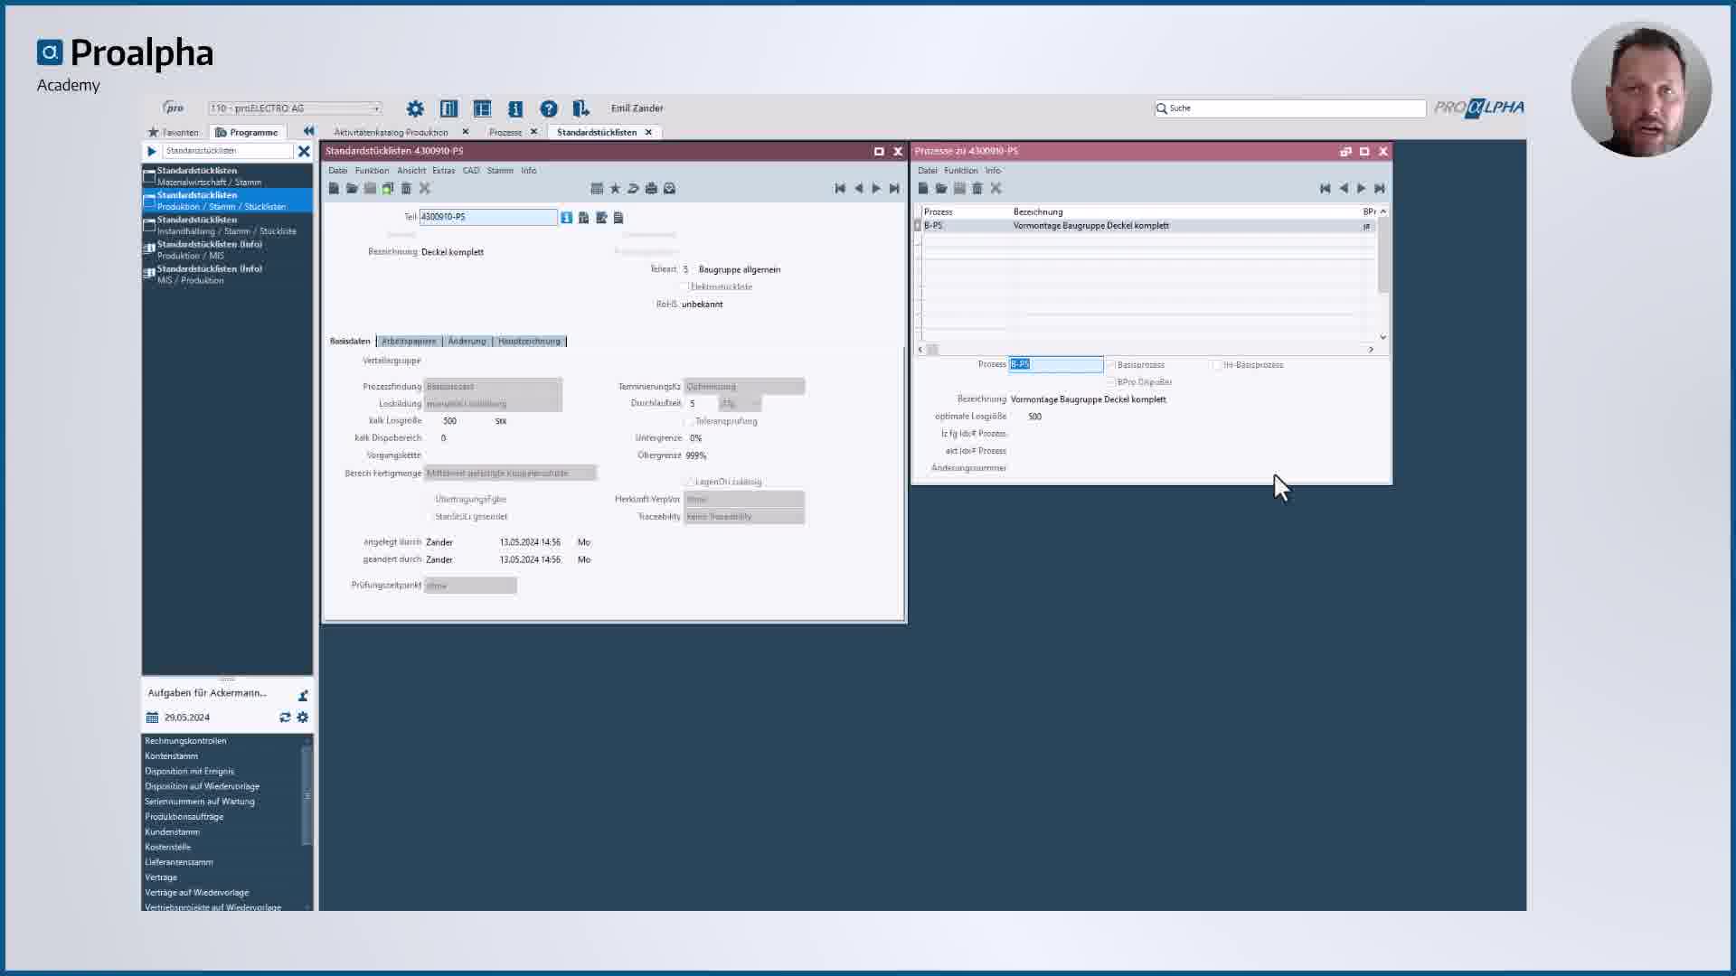This screenshot has width=1736, height=976.
Task: Create a new record in Standardstücklisten window
Action: click(x=334, y=188)
